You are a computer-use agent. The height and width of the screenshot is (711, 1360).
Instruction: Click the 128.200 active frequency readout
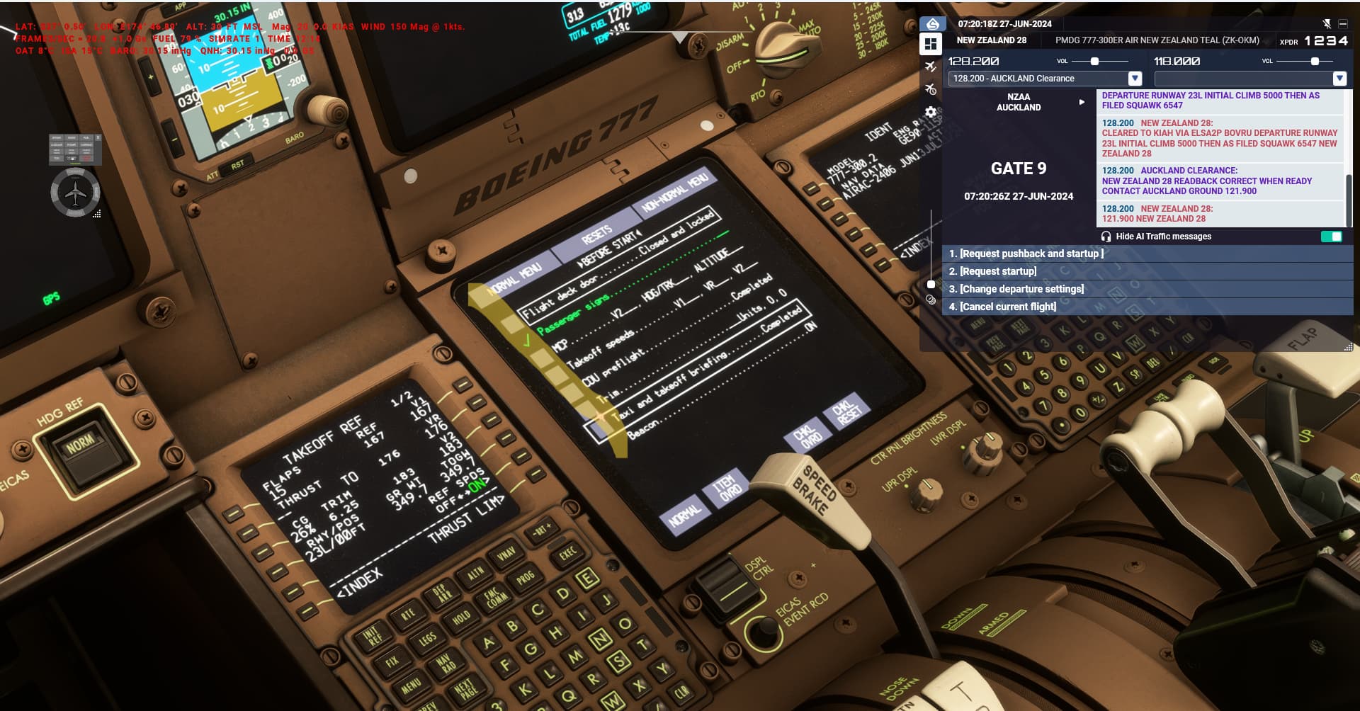click(973, 62)
